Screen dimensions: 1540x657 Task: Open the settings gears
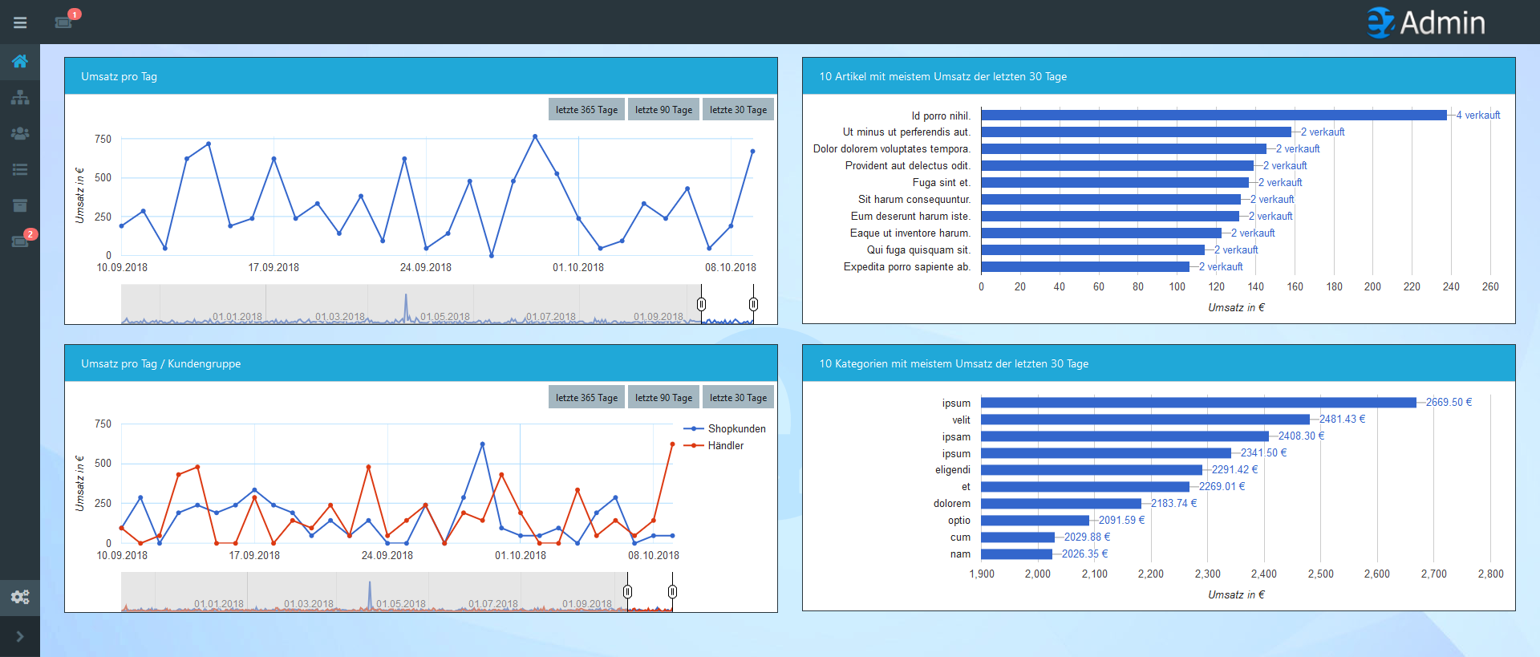pyautogui.click(x=20, y=597)
